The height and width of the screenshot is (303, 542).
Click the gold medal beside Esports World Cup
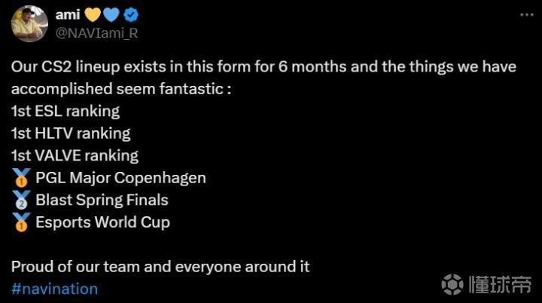point(21,222)
